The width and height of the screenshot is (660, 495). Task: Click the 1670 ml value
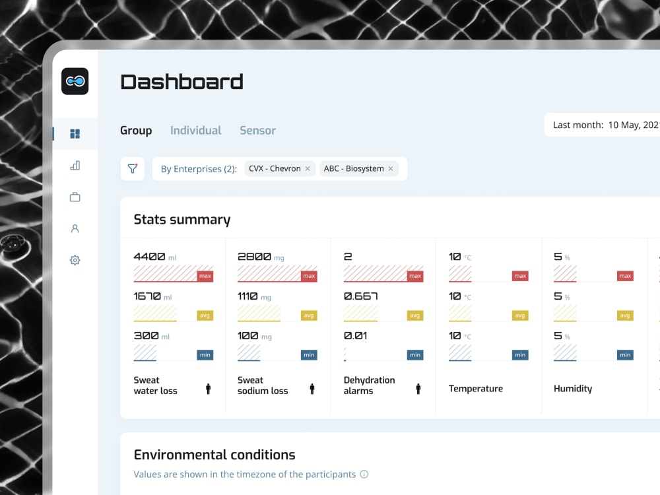click(153, 296)
